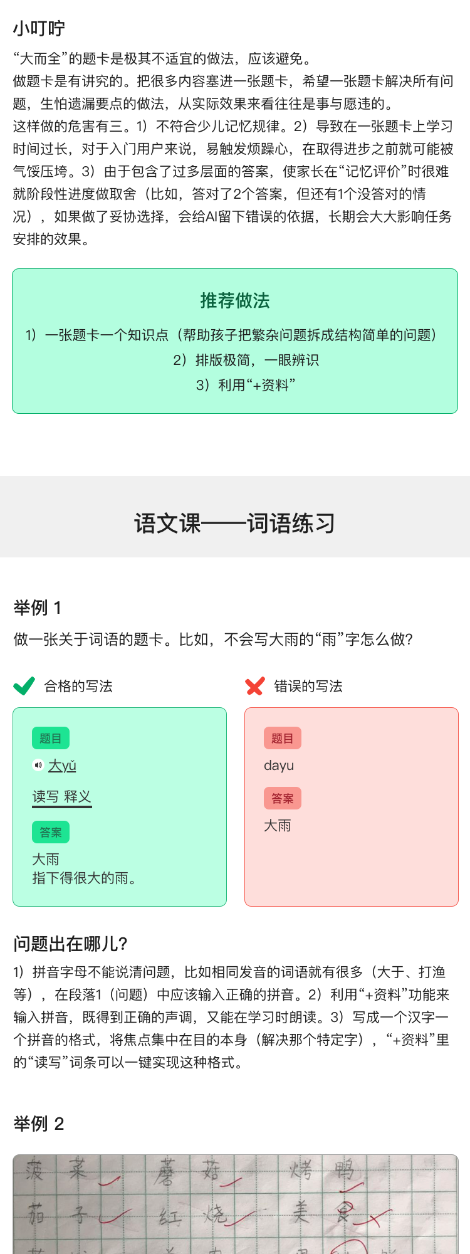Click the 合格的写法 label
This screenshot has height=1254, width=470.
[78, 687]
